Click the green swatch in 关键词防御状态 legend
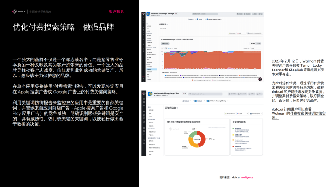Screen dimensions: 328x187 click(233, 129)
